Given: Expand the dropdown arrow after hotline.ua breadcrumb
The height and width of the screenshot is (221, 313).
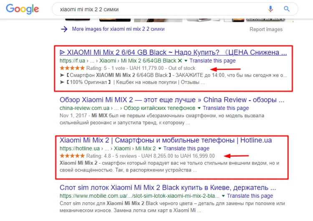Looking at the screenshot, I should pyautogui.click(x=160, y=149).
